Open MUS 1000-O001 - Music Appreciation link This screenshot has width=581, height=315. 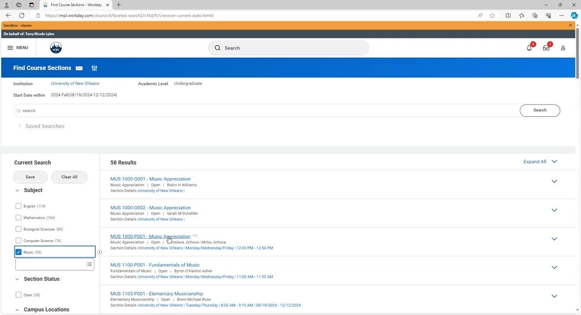150,179
